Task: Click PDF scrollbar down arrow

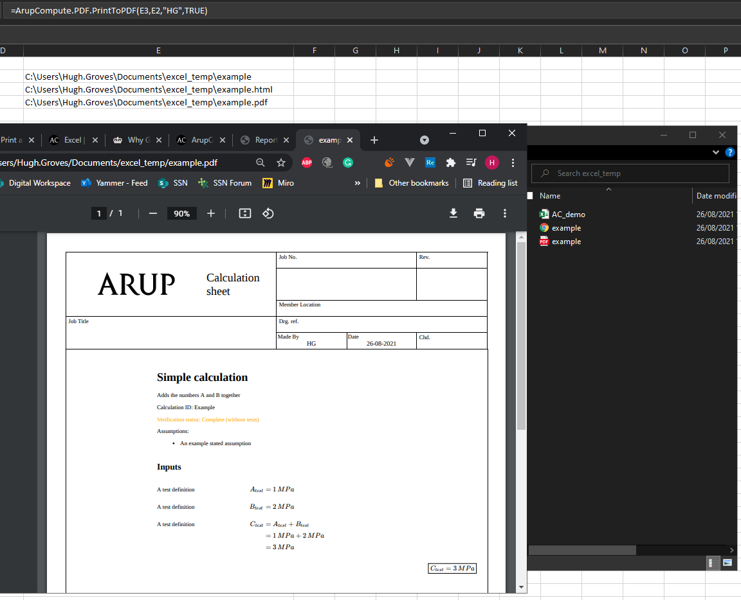Action: (x=521, y=587)
